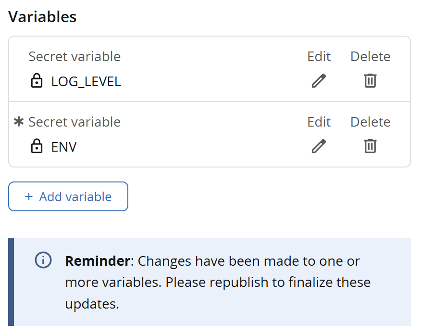Select the ENV variable name
Viewport: 421px width, 336px height.
coord(62,146)
